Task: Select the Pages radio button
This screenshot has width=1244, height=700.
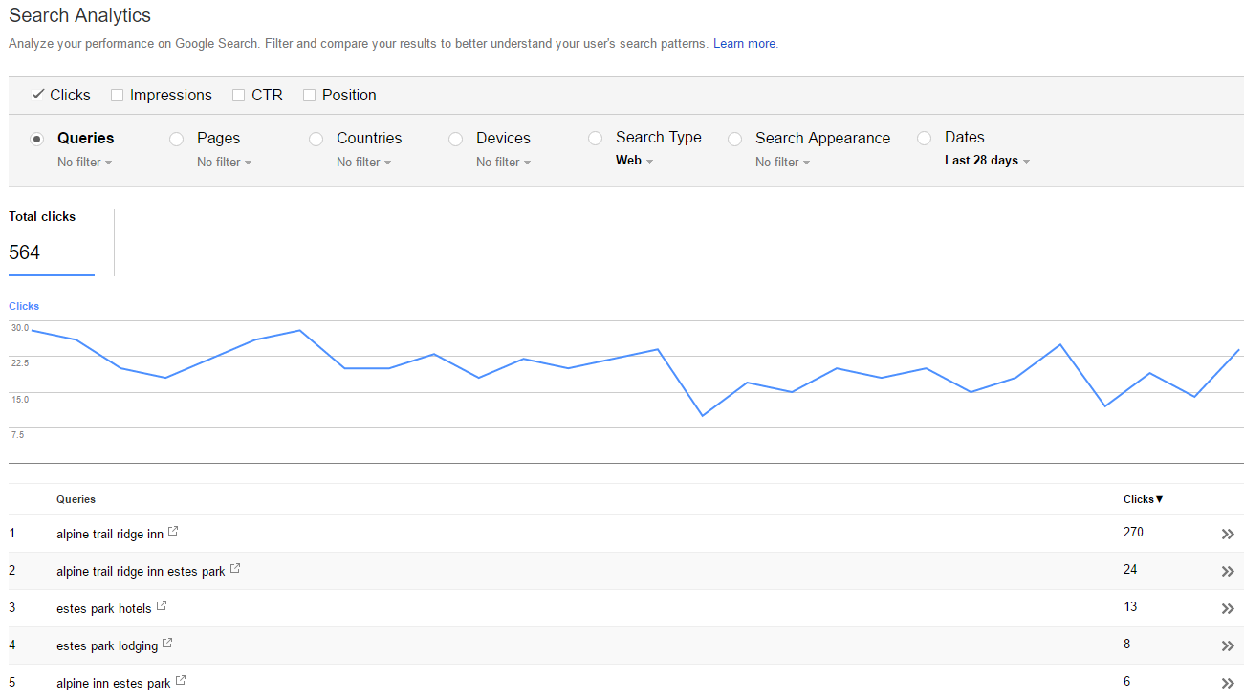Action: [176, 139]
